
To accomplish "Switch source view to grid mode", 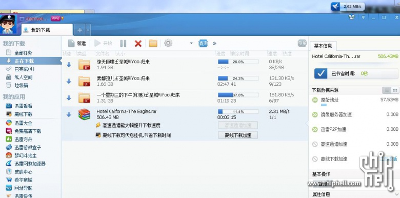I will pyautogui.click(x=395, y=90).
